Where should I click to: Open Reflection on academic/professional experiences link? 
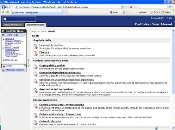click(x=66, y=80)
